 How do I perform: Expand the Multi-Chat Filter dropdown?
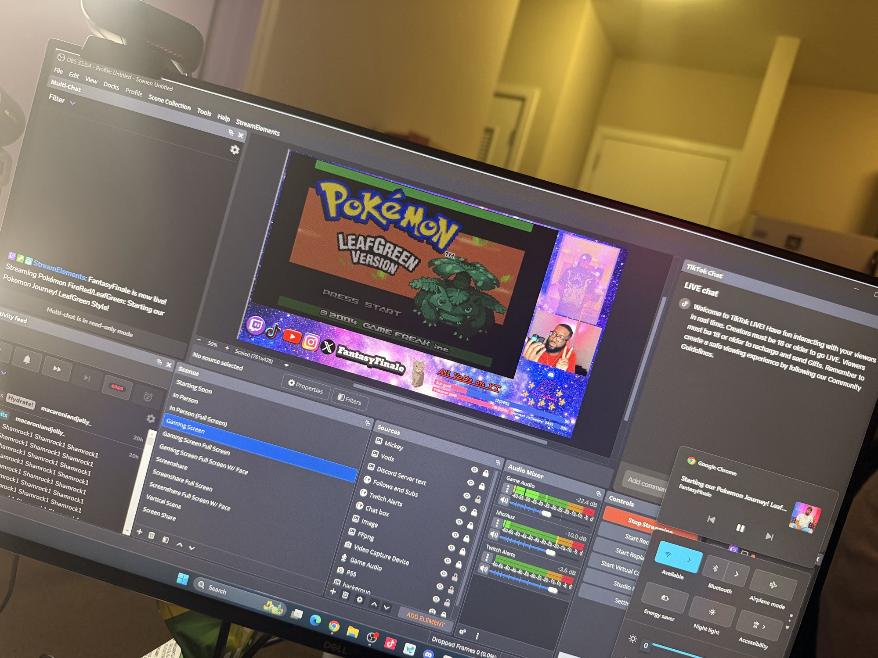click(73, 103)
